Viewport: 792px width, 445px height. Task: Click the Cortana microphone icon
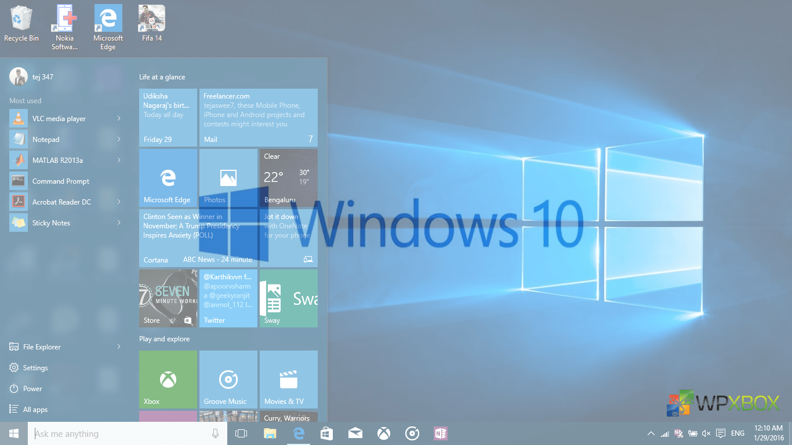point(215,433)
